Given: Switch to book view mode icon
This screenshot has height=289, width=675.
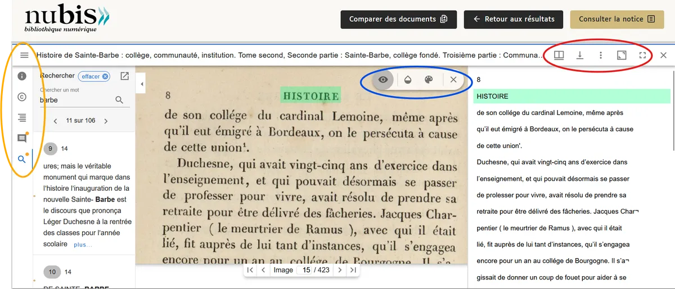Looking at the screenshot, I should point(559,55).
